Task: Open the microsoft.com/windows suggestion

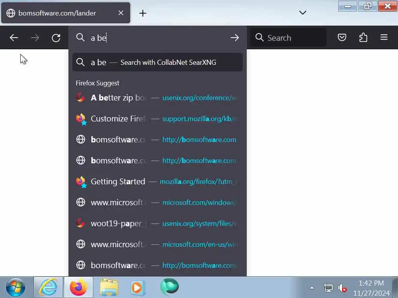Action: pyautogui.click(x=157, y=203)
